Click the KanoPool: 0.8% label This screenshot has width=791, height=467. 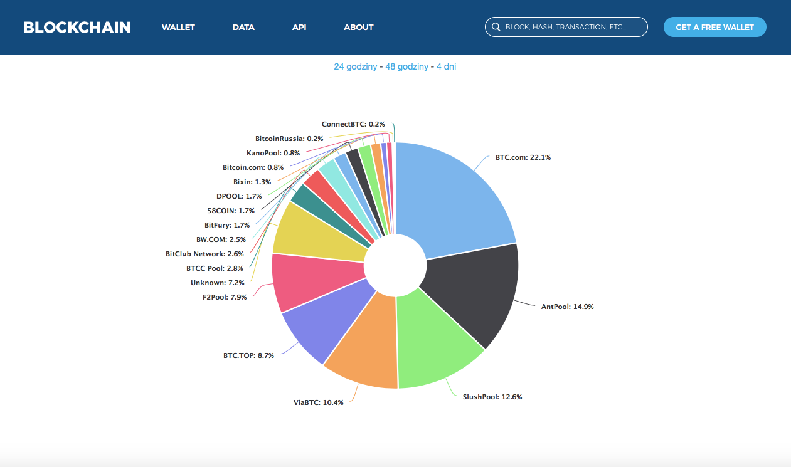273,153
